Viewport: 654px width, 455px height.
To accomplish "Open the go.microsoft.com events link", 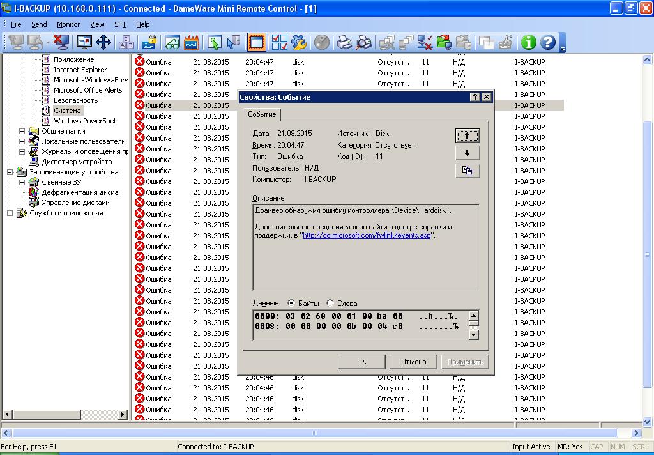I will (x=367, y=235).
